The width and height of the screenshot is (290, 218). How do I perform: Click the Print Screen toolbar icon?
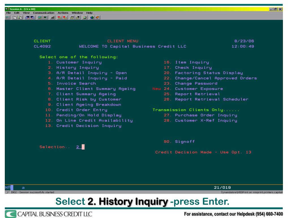pyautogui.click(x=8, y=18)
